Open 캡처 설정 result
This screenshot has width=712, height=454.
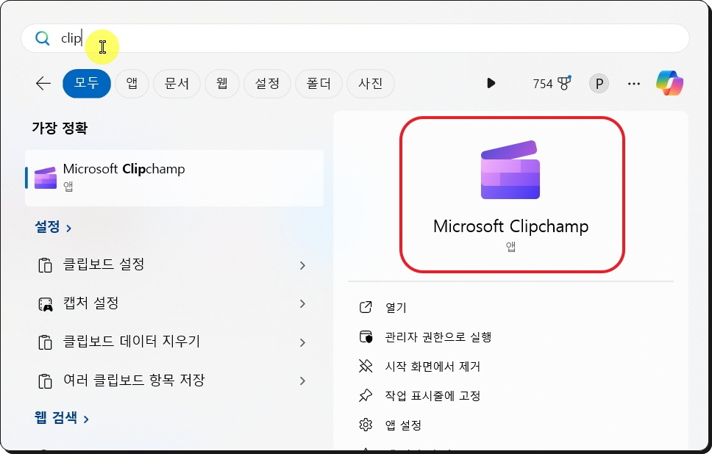[x=174, y=303]
